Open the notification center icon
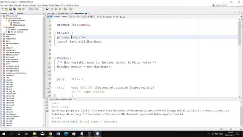The image size is (243, 137). click(x=238, y=134)
